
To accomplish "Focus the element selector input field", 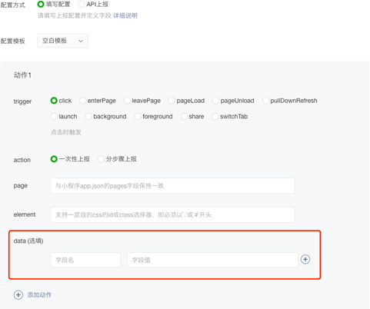I will (x=172, y=214).
